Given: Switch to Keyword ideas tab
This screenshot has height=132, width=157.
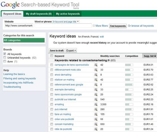Looking at the screenshot, I should (x=12, y=14).
